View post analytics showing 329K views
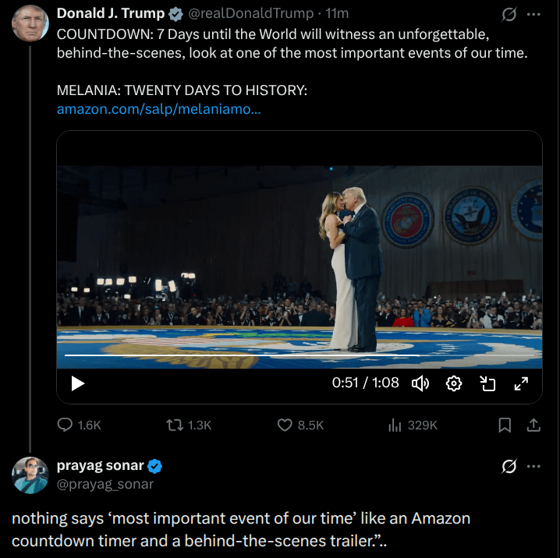560x558 pixels. [395, 425]
